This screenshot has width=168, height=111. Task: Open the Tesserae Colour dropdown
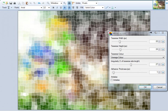[138, 57]
